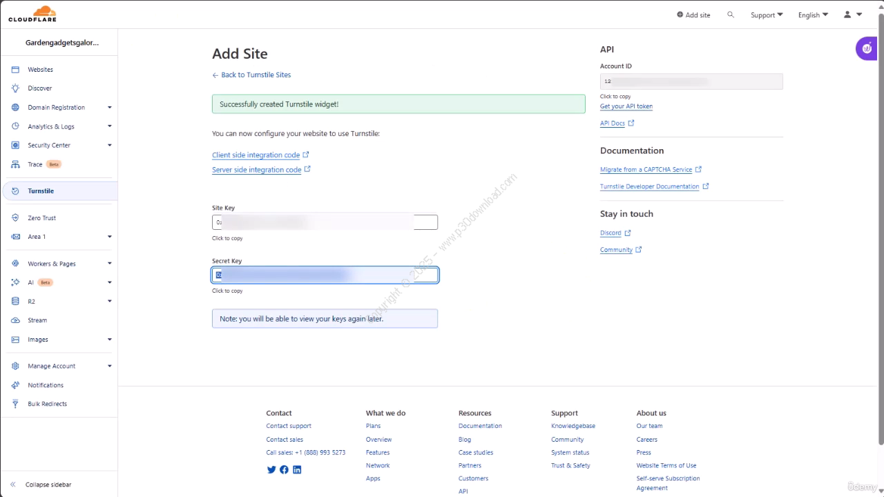The height and width of the screenshot is (497, 884).
Task: Click the Trace network icon
Action: [x=15, y=164]
